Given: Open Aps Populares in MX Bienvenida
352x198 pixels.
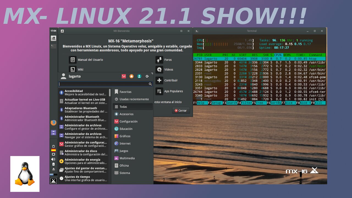Looking at the screenshot, I should [169, 91].
